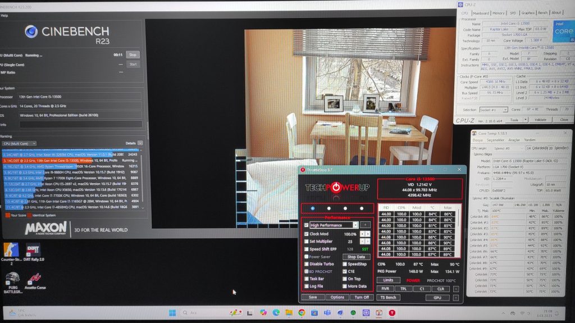This screenshot has height=323, width=575.
Task: Enable the More Data checkbox
Action: [345, 286]
